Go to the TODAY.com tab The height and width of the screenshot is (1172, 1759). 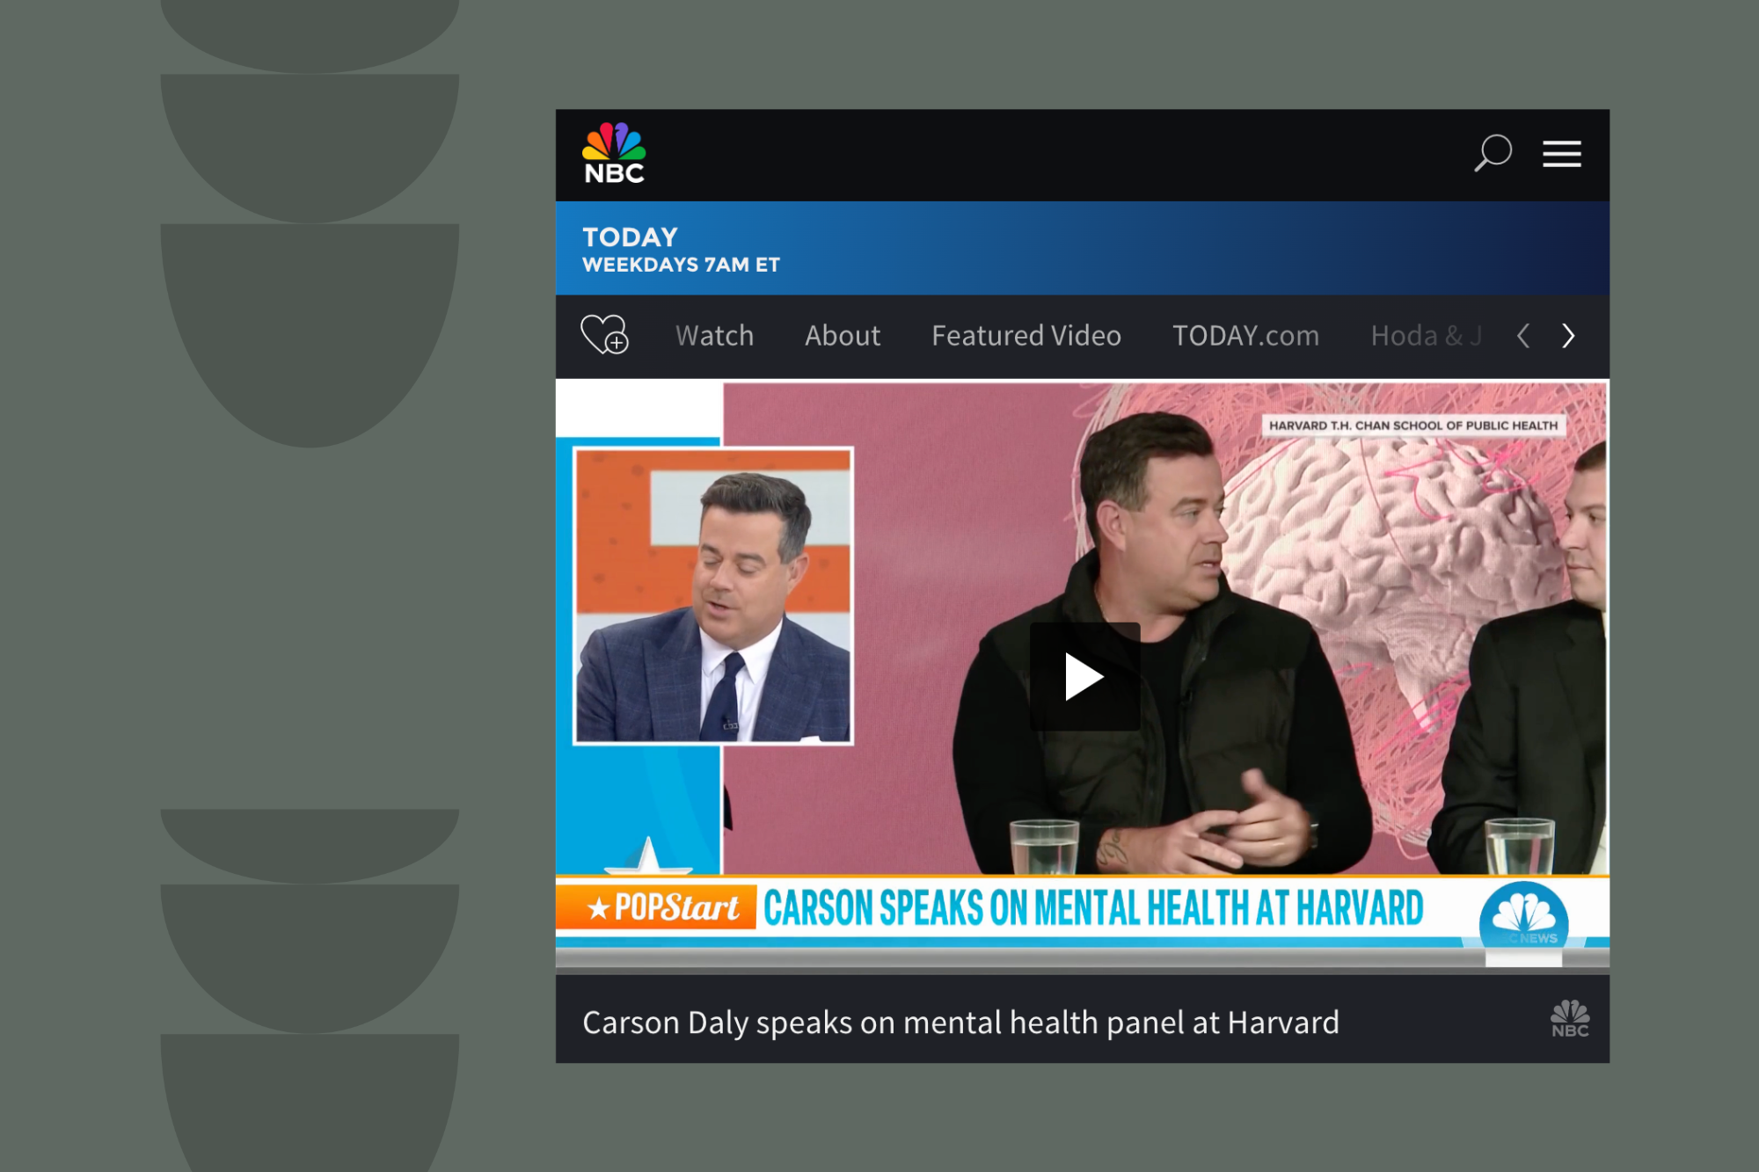(1245, 336)
